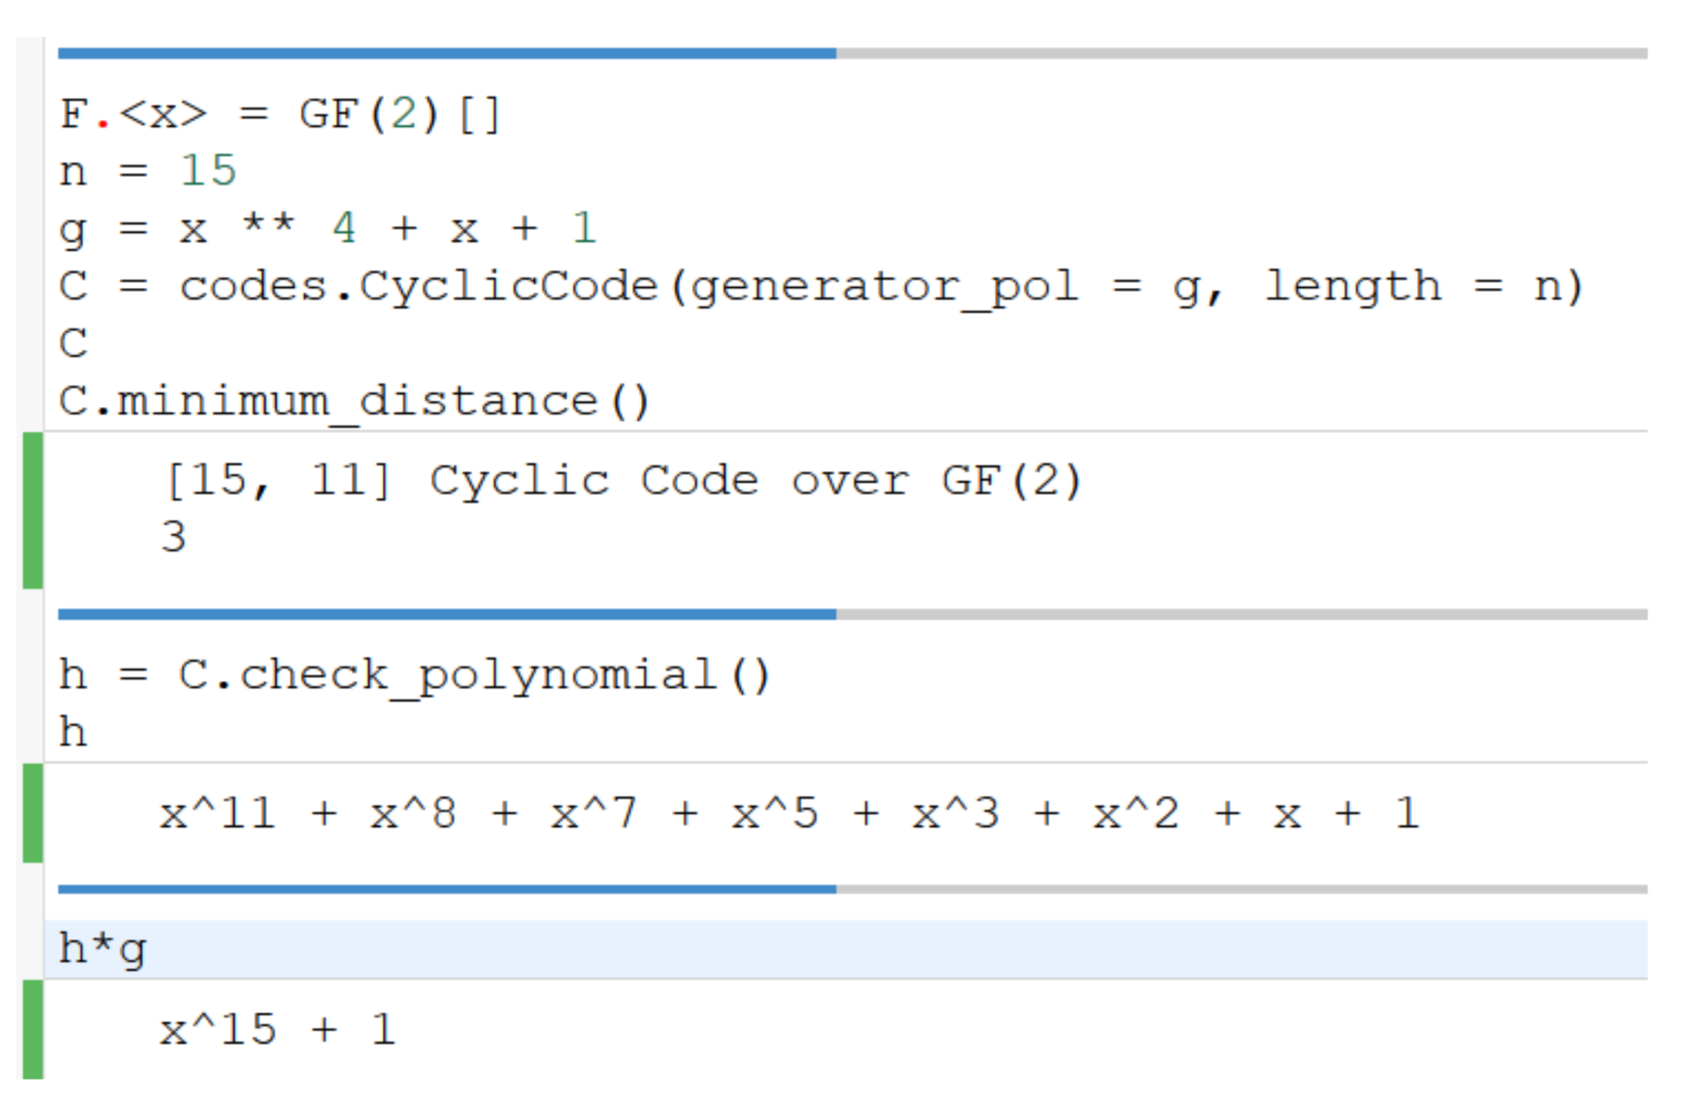
Task: Toggle output using the green bar next to the x^11 polynomial
Action: pos(33,813)
